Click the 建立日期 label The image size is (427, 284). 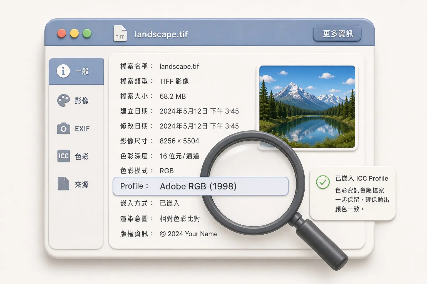coord(136,111)
